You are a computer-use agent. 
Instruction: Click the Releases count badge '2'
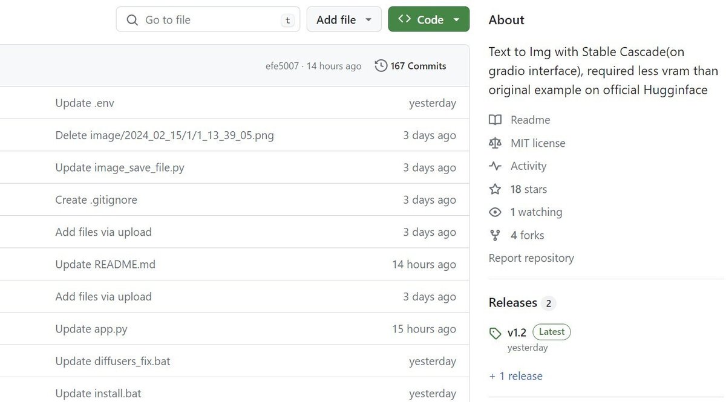click(x=549, y=303)
